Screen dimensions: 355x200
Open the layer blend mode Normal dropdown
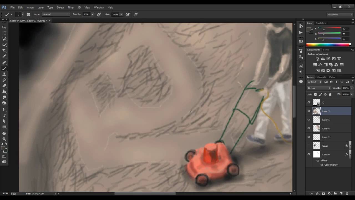tap(319, 88)
